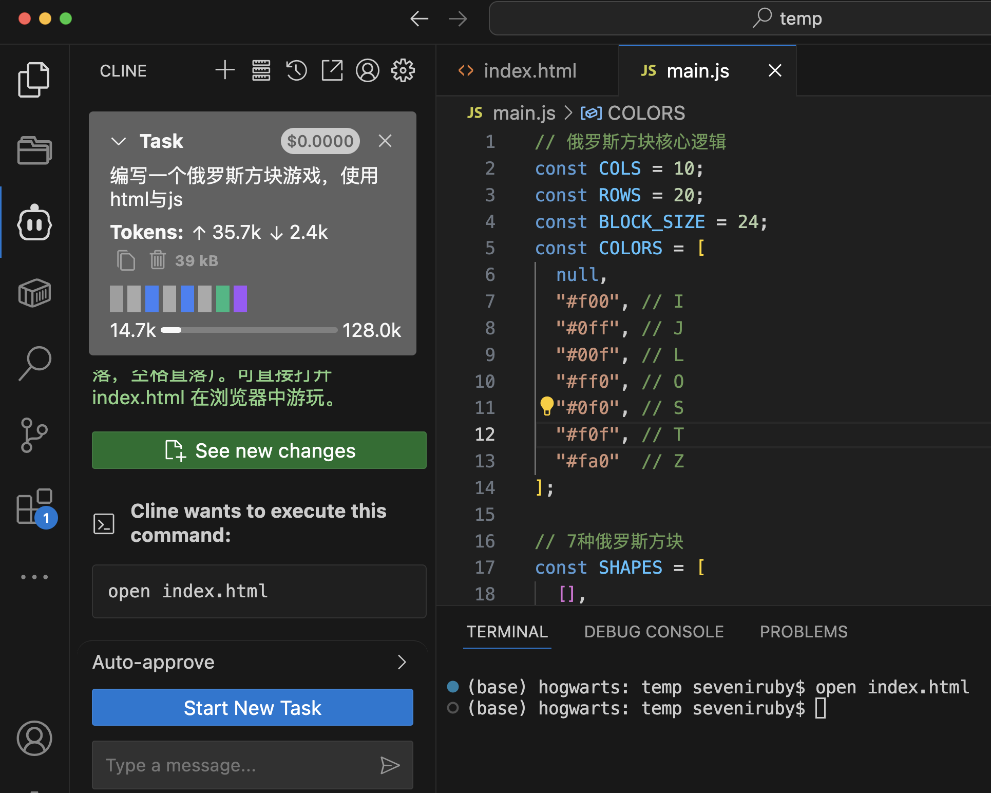This screenshot has width=991, height=793.
Task: Switch to the index.html editor tab
Action: coord(529,71)
